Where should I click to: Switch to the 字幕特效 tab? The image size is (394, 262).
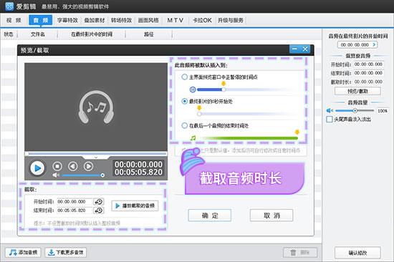(x=67, y=20)
